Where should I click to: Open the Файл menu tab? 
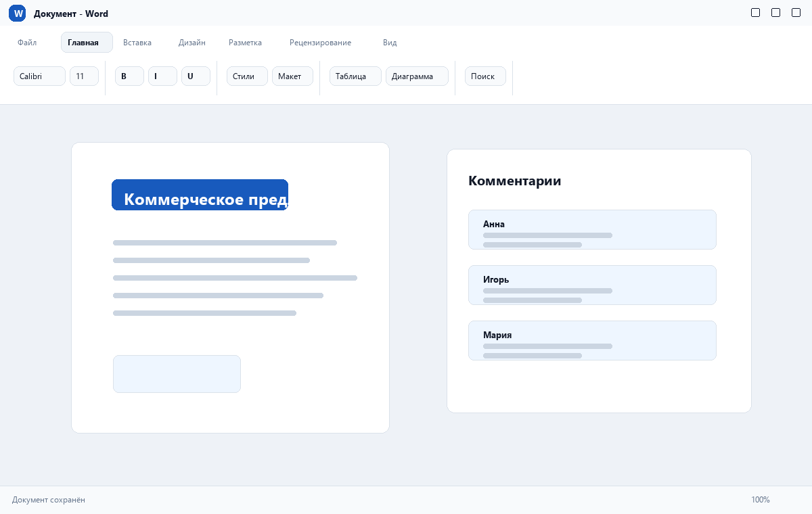coord(27,43)
